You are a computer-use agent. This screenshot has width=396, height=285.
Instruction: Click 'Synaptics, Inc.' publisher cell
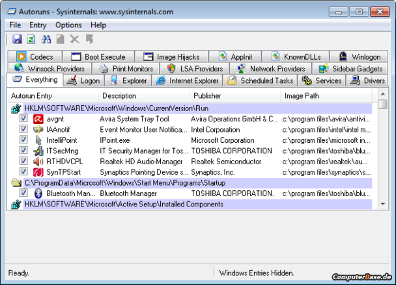pos(213,172)
